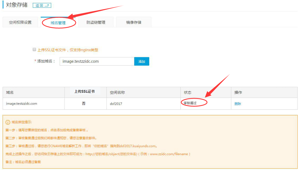Click the 返回 back button
Screen dimensions: 299x170
click(42, 5)
